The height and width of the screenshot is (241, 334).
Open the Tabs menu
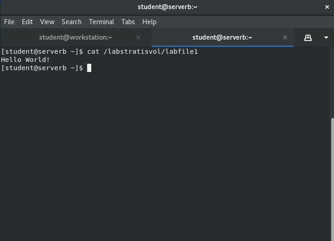128,22
